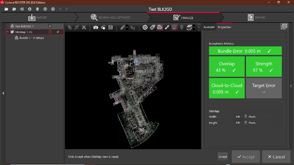Open the settings gear
Image resolution: width=294 pixels, height=165 pixels.
pyautogui.click(x=30, y=9)
